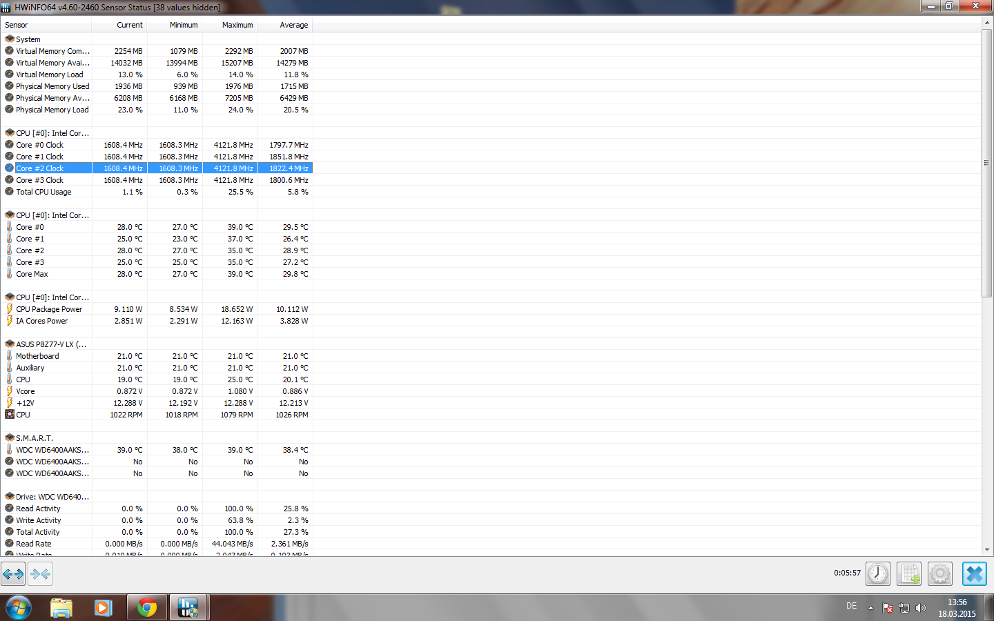Close sensor window with blue X button
Image resolution: width=994 pixels, height=621 pixels.
coord(975,573)
